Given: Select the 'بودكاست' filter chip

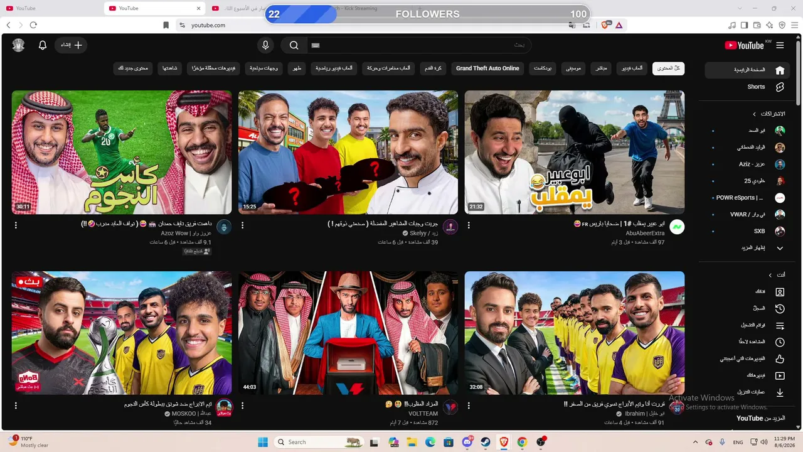Looking at the screenshot, I should coord(542,68).
